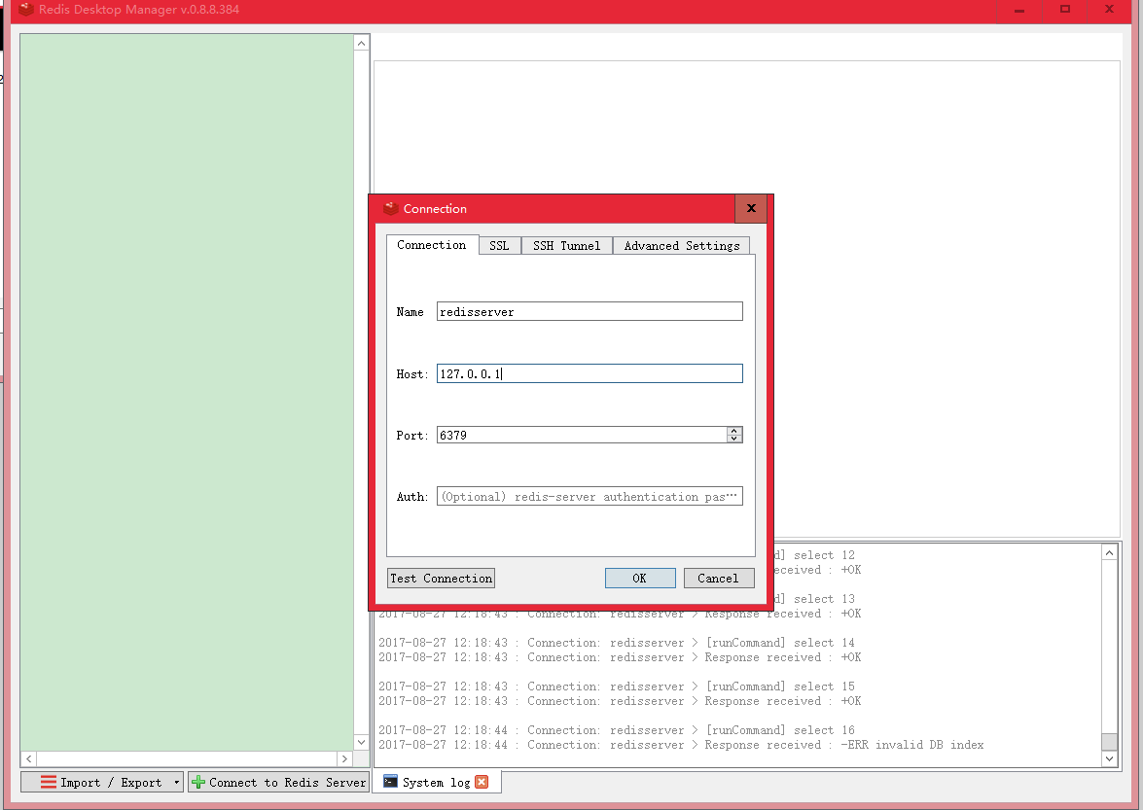This screenshot has height=810, width=1143.
Task: Close the Redis Desktop Manager window
Action: (1109, 10)
